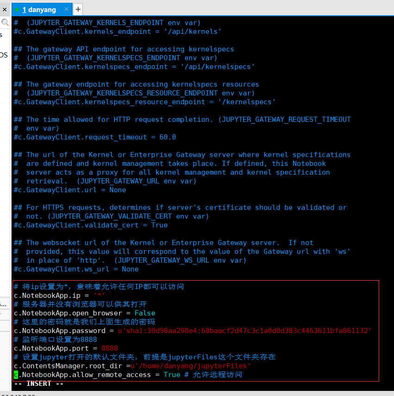Click the kernelspecs_resource_endpoint setting line
This screenshot has height=396, width=394.
click(145, 102)
